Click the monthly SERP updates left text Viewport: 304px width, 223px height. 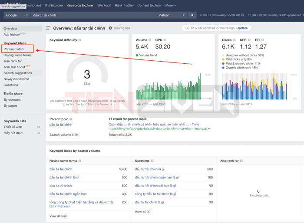274,15
